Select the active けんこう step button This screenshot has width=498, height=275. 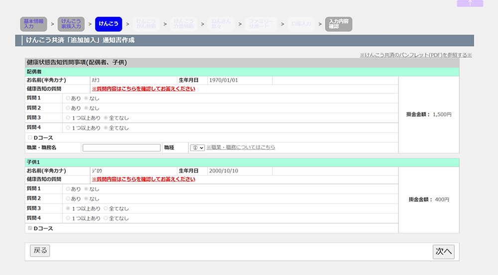coord(108,24)
